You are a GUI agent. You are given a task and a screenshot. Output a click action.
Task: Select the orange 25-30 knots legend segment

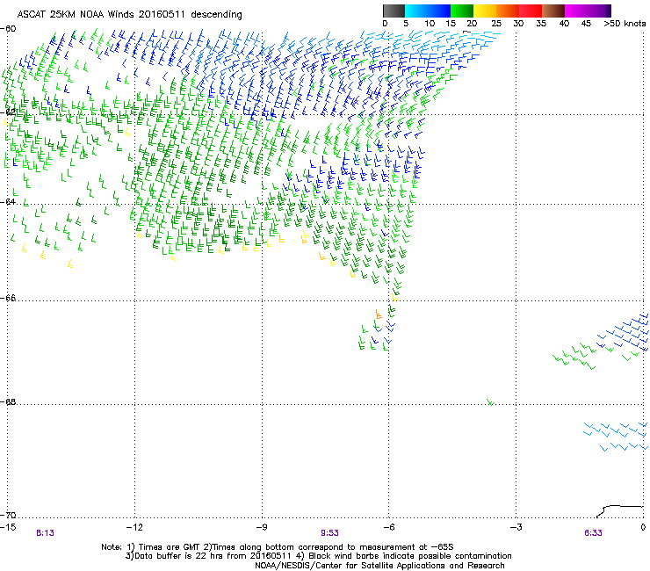click(x=508, y=11)
